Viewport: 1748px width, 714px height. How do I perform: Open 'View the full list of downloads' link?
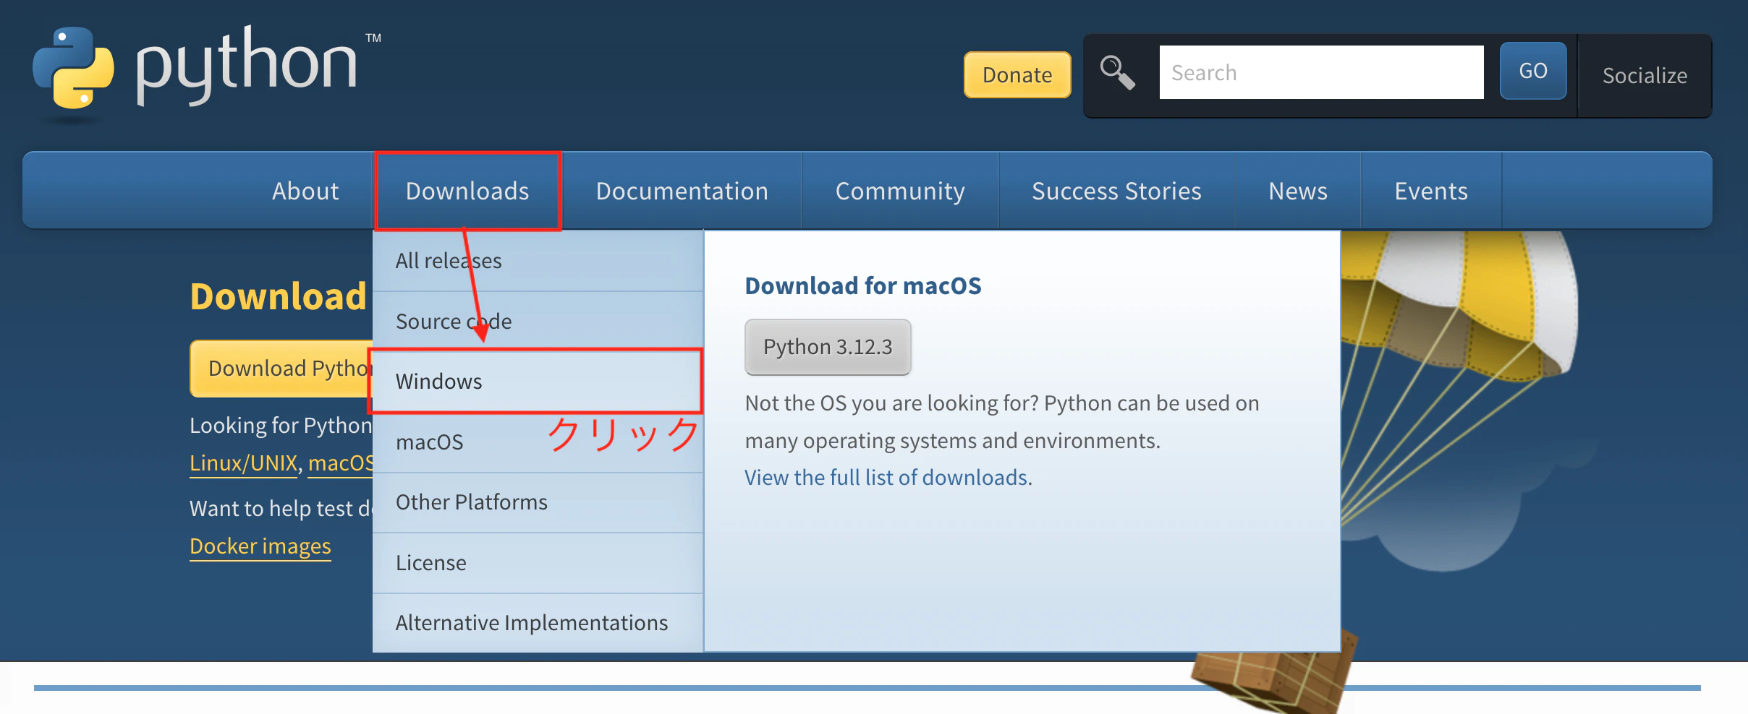886,478
